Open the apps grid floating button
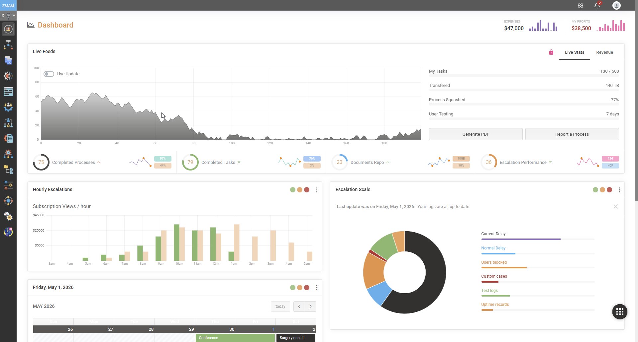The width and height of the screenshot is (638, 342). [620, 311]
